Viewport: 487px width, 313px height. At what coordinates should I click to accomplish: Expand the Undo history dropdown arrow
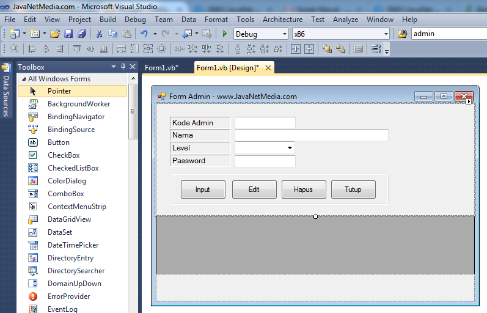155,34
